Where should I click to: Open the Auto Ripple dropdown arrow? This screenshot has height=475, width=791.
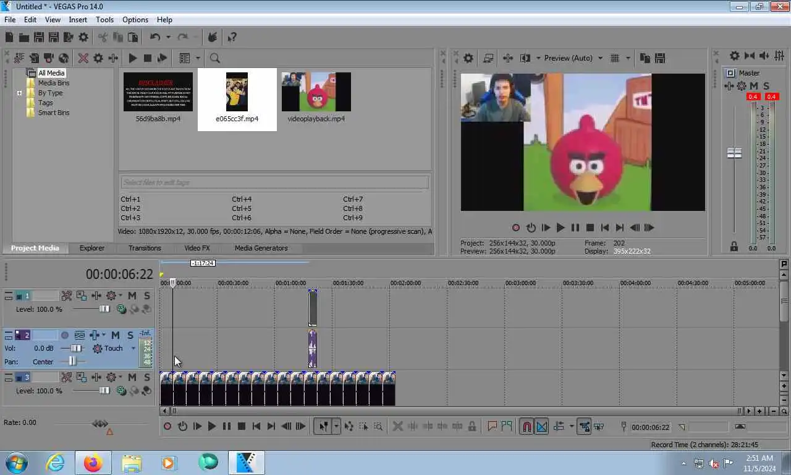[x=572, y=426]
